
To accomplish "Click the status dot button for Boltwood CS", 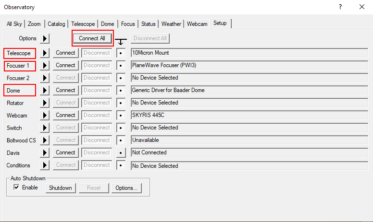I will [x=121, y=140].
